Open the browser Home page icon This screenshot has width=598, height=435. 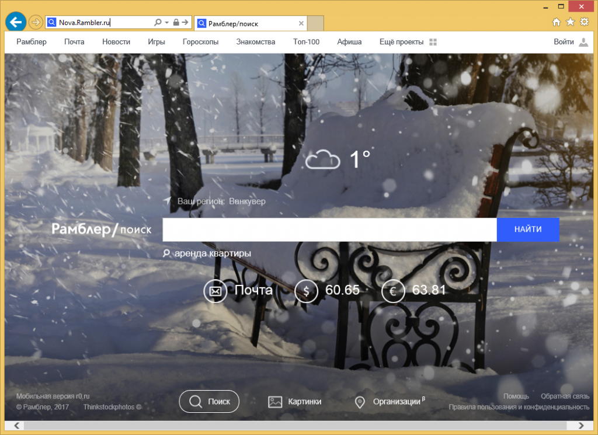tap(556, 22)
